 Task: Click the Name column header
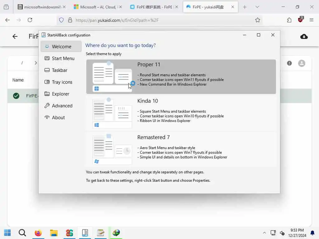(x=18, y=80)
